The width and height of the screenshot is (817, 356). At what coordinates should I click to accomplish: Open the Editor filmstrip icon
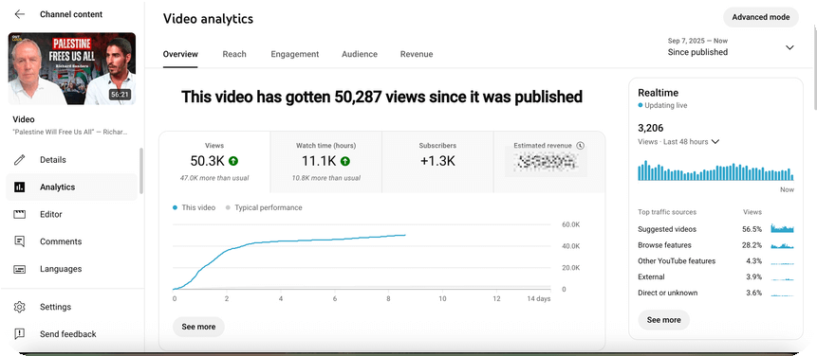point(19,214)
